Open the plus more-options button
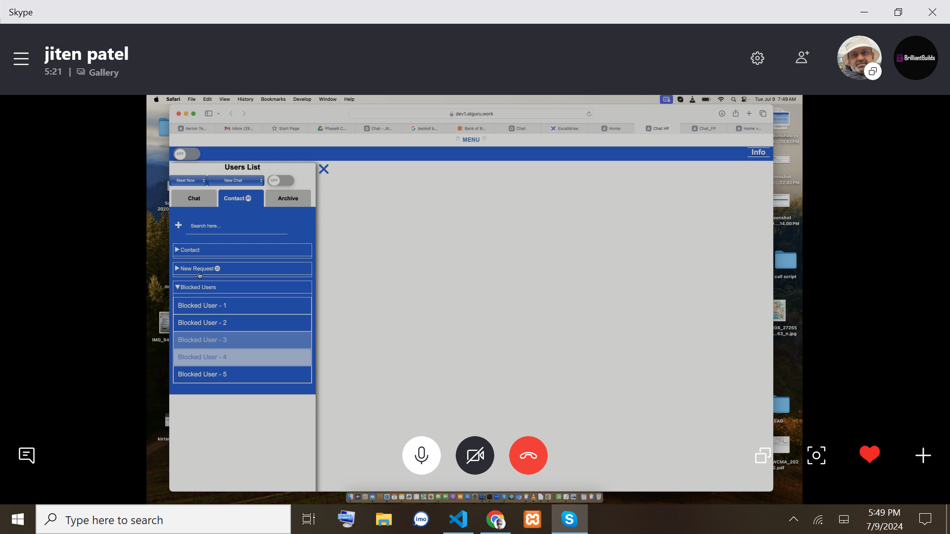Screen dimensions: 950x534 tap(923, 455)
